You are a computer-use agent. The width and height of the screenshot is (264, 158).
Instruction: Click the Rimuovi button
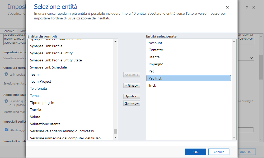[x=131, y=85]
